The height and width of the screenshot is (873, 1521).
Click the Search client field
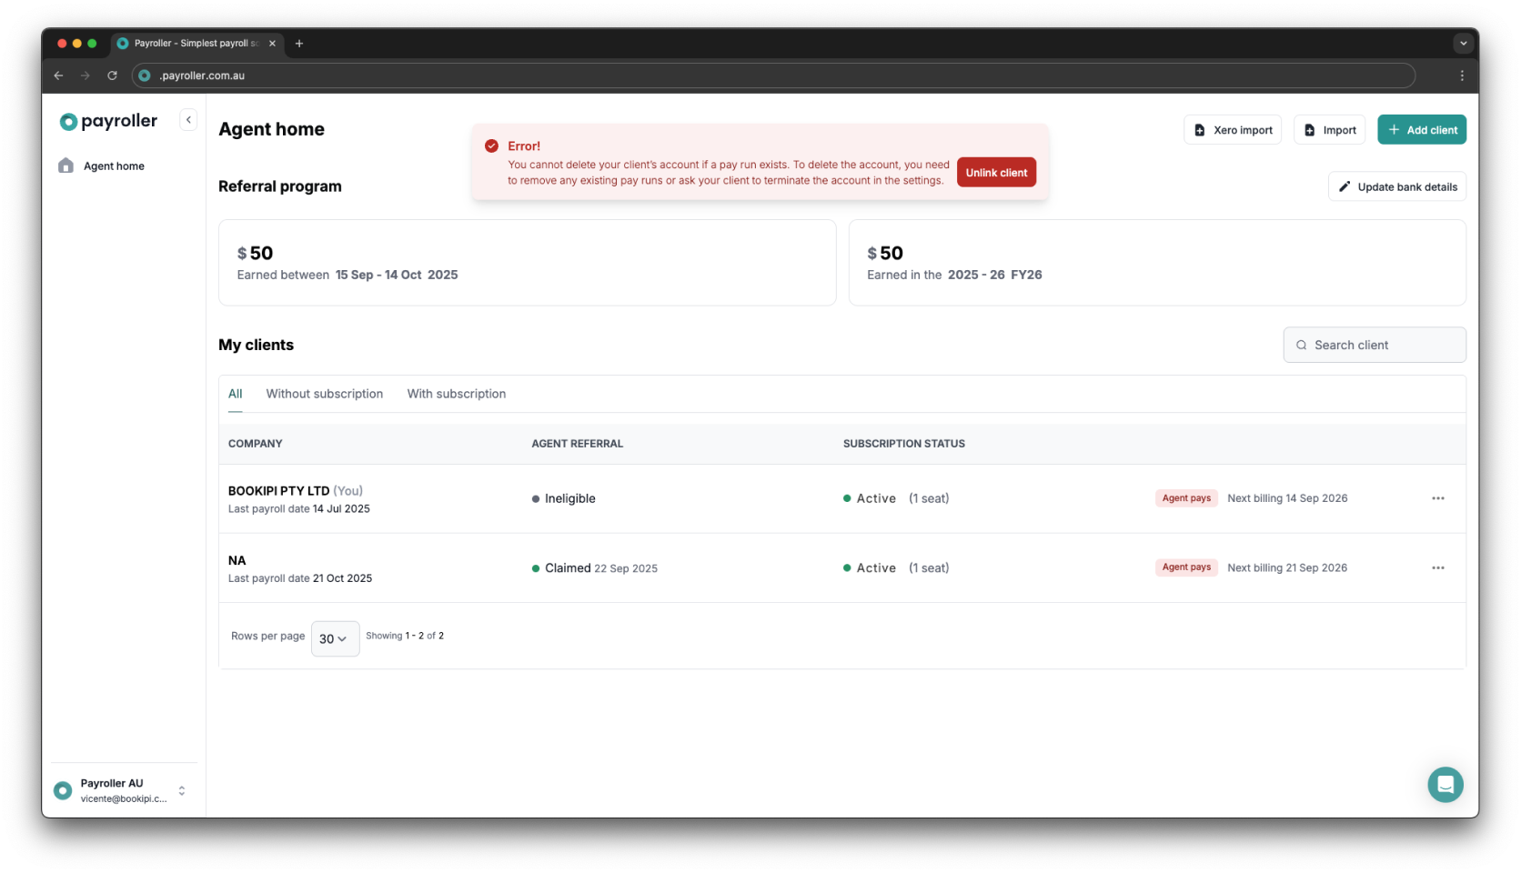pyautogui.click(x=1375, y=345)
